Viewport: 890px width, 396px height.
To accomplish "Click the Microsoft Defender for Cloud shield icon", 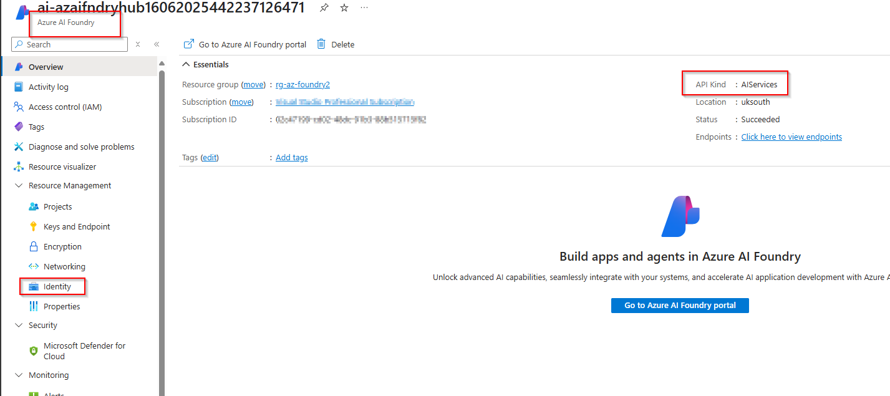I will pos(34,351).
